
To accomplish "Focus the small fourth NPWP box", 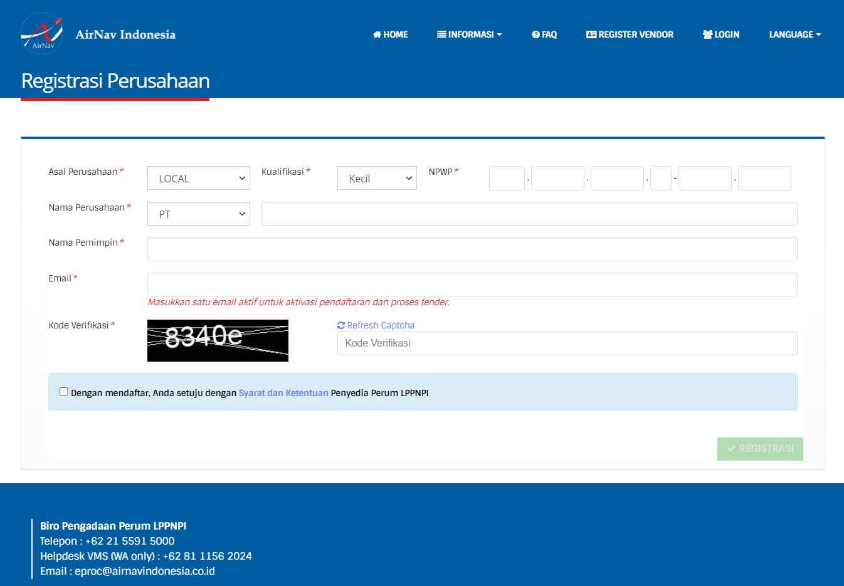I will coord(661,178).
